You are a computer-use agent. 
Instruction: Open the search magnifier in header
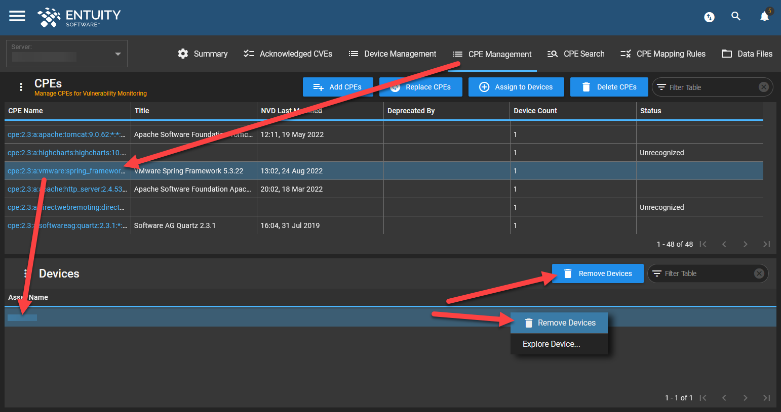736,16
